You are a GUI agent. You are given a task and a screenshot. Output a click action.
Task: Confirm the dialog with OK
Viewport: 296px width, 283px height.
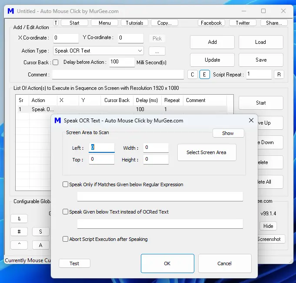click(167, 263)
